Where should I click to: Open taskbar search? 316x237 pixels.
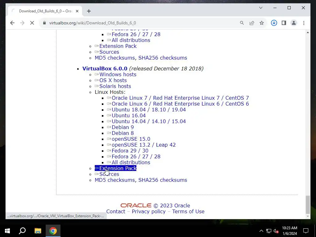point(22,231)
